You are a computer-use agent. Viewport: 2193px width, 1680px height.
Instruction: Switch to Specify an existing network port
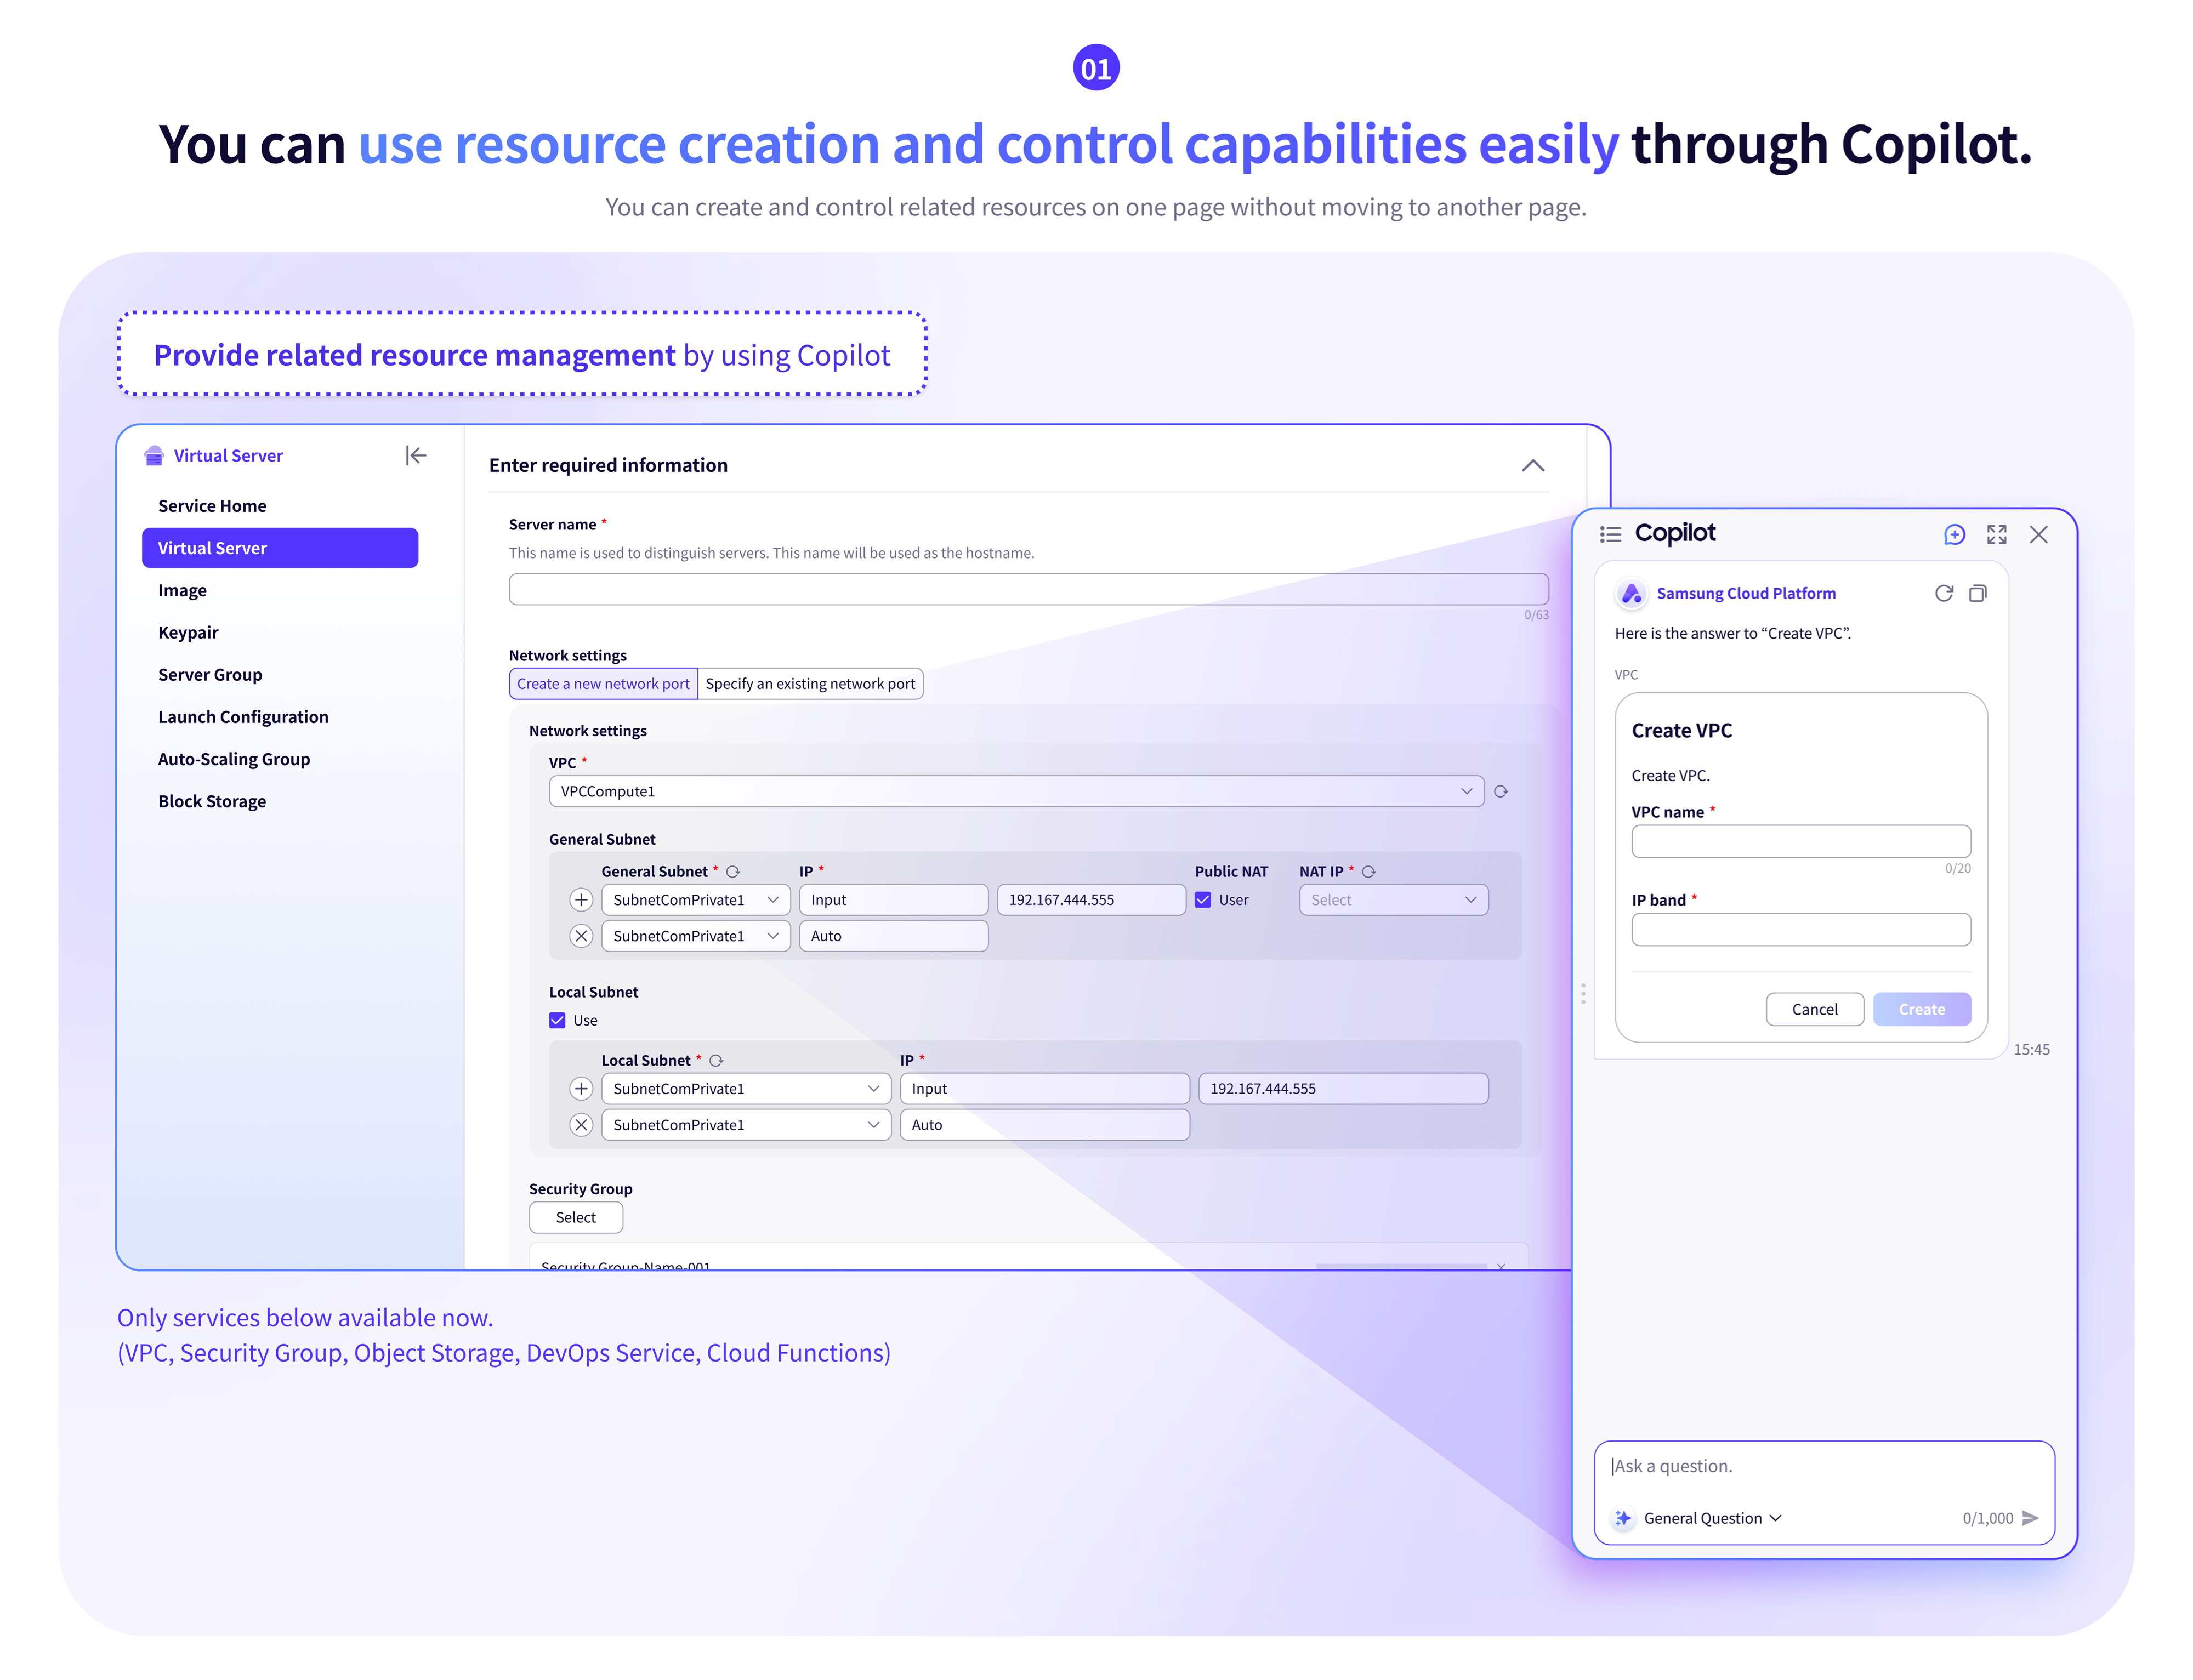[810, 684]
